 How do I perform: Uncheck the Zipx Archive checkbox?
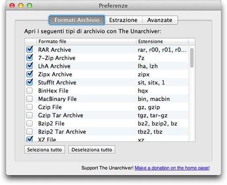tap(30, 74)
